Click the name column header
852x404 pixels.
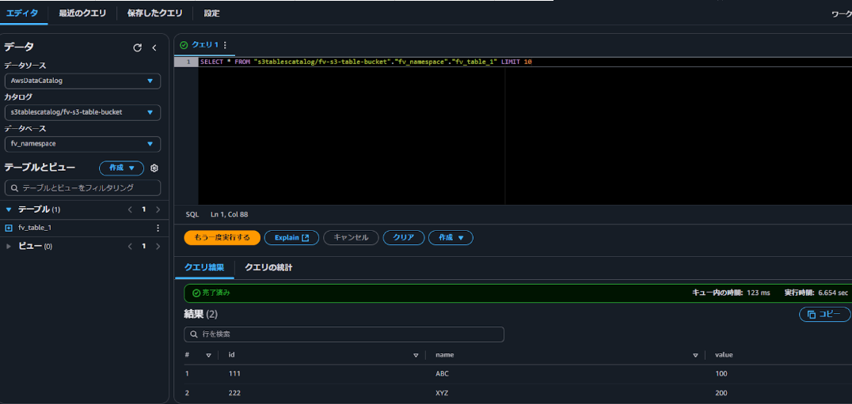coord(444,355)
